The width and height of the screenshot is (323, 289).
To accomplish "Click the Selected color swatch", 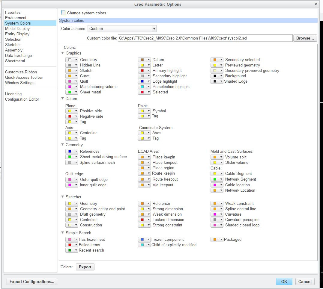I will [142, 92].
